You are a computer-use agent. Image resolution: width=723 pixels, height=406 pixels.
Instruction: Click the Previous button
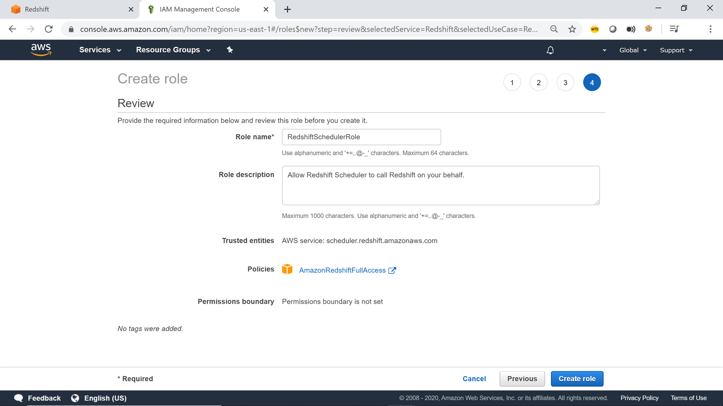click(x=522, y=379)
